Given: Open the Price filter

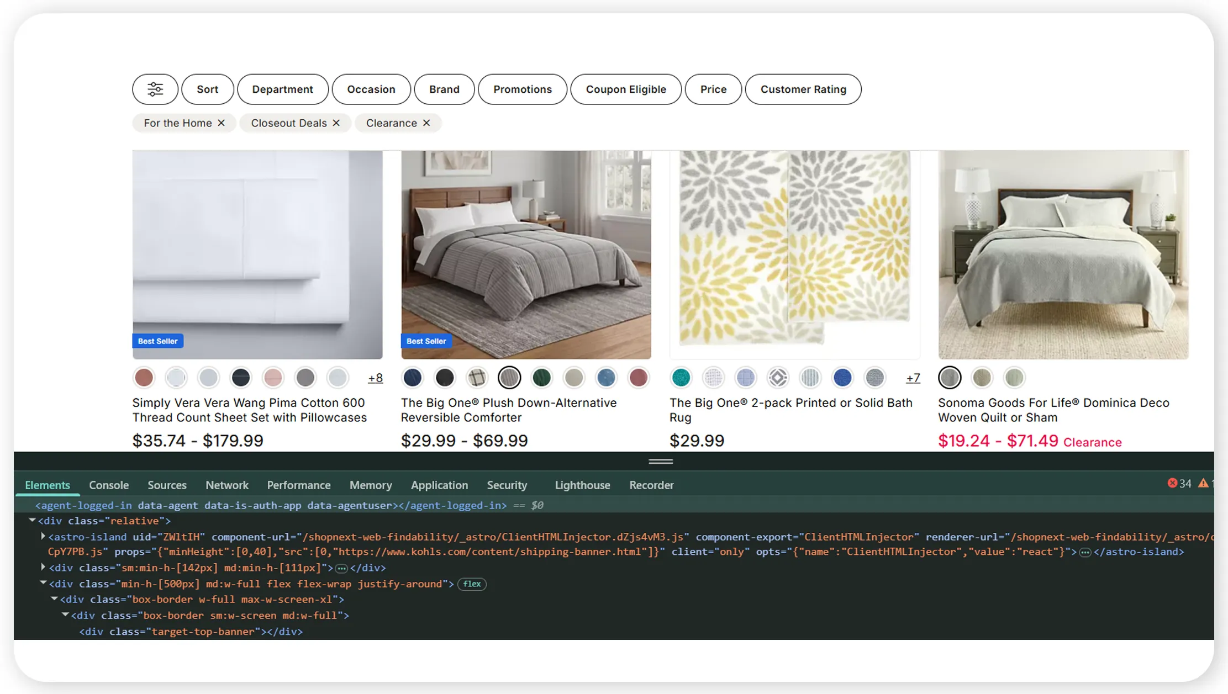Looking at the screenshot, I should click(713, 89).
